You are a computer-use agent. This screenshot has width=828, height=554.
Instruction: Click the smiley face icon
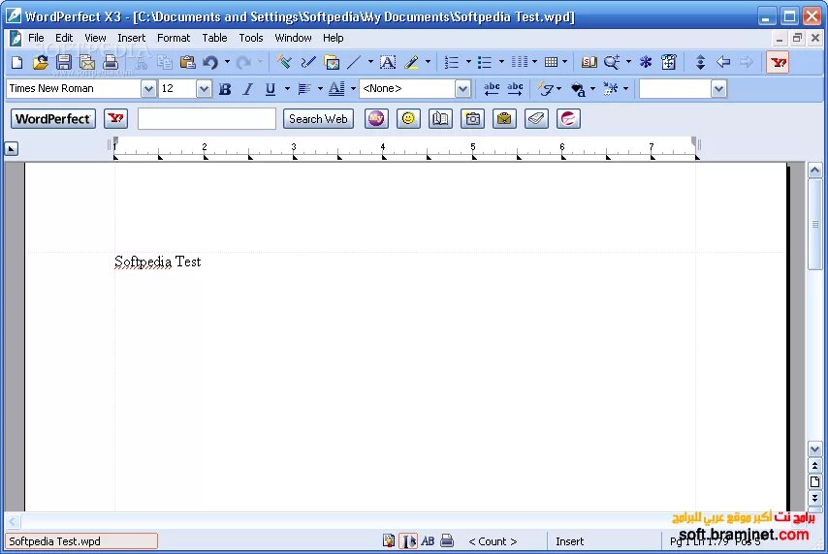coord(408,119)
